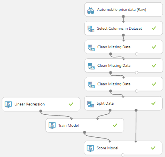Select the Train Model module label
This screenshot has height=157, width=165.
point(68,126)
